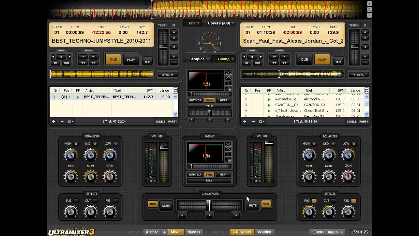
Task: Open right deck tempo settings gear
Action: (365, 25)
